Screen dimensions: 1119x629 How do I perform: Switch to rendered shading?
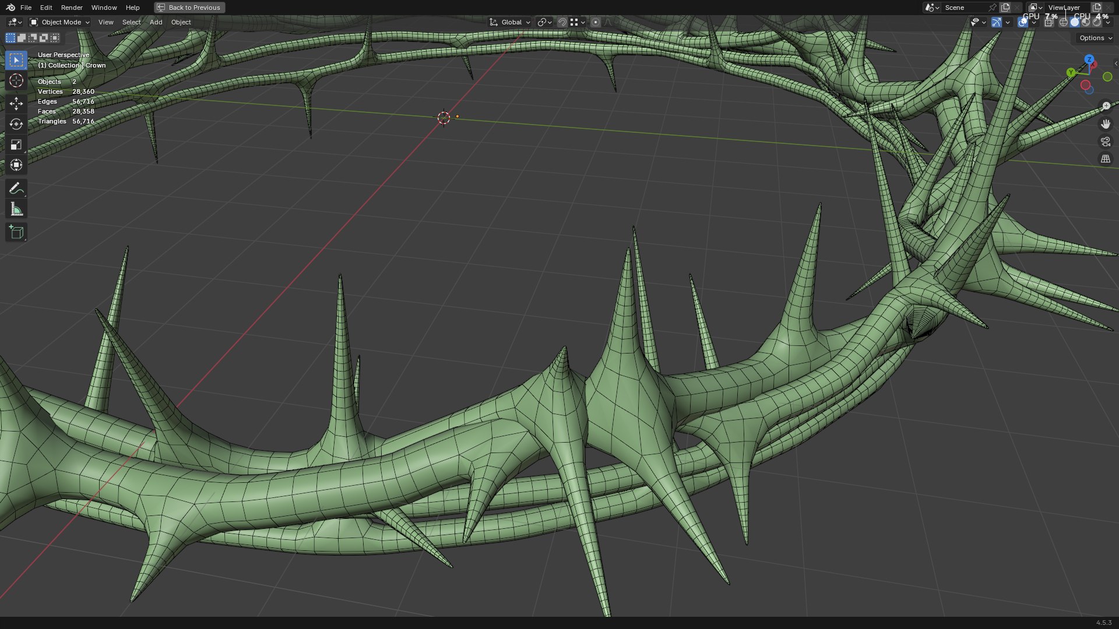[x=1097, y=22]
